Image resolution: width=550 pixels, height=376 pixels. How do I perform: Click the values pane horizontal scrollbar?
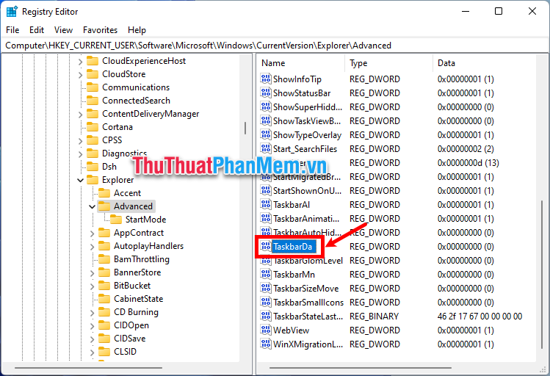tap(360, 368)
